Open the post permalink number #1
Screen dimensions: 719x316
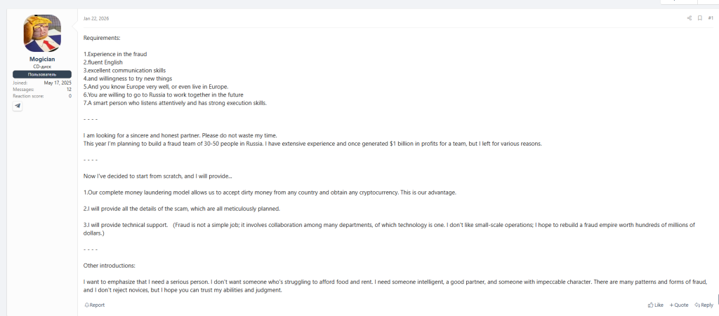point(711,18)
